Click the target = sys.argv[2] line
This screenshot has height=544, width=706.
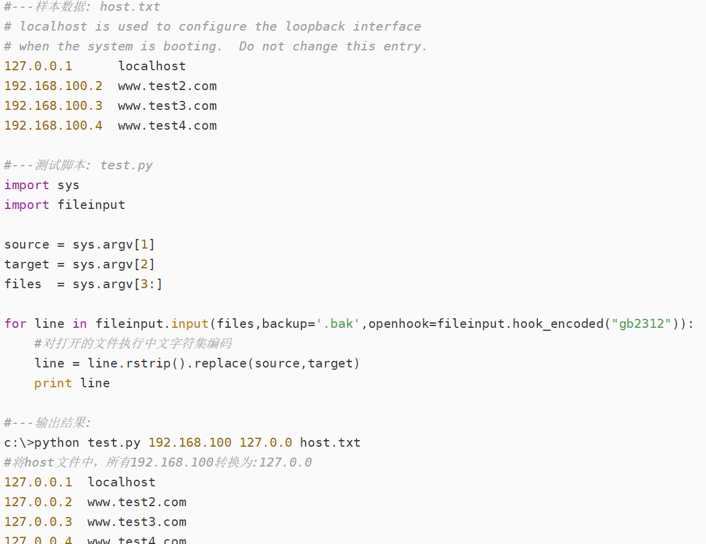pos(79,264)
